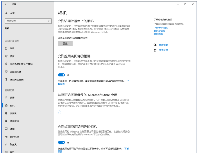198x154 pixels.
Task: Select 诊断和反馈 feedback icon
Action: coord(6,72)
